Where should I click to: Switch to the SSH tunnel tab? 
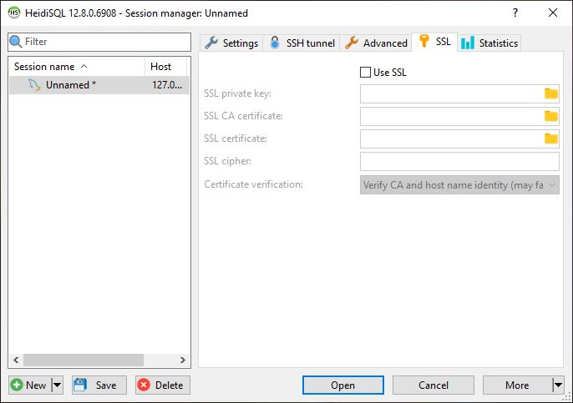[x=302, y=43]
